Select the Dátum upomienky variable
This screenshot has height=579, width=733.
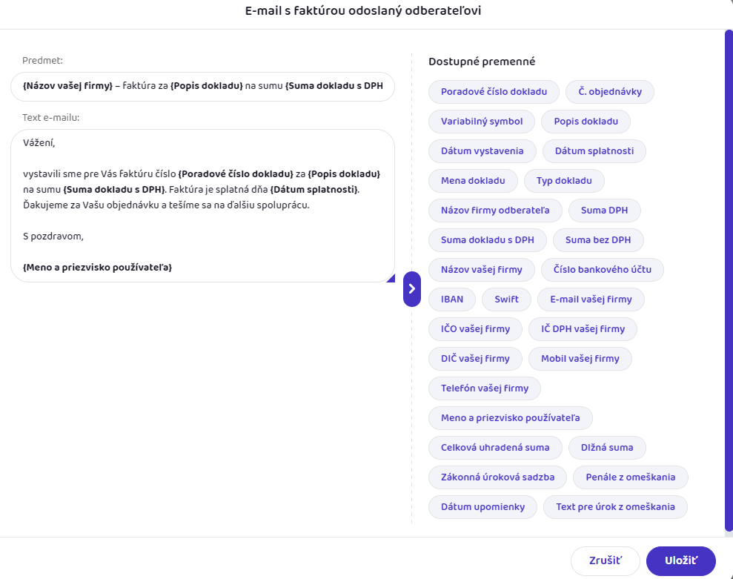[x=482, y=507]
